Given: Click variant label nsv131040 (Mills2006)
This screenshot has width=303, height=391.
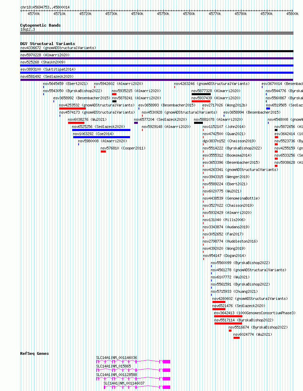Looking at the screenshot, I should [x=224, y=220].
